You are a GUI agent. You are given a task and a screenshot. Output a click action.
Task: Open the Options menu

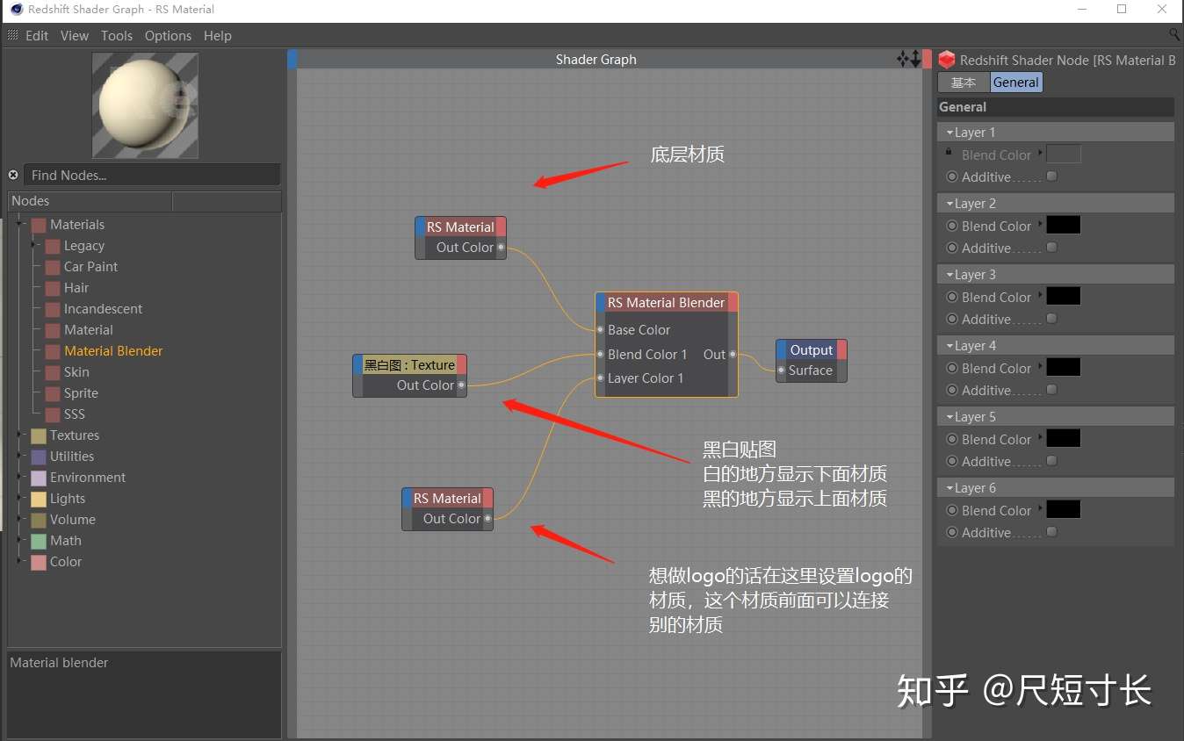coord(168,35)
